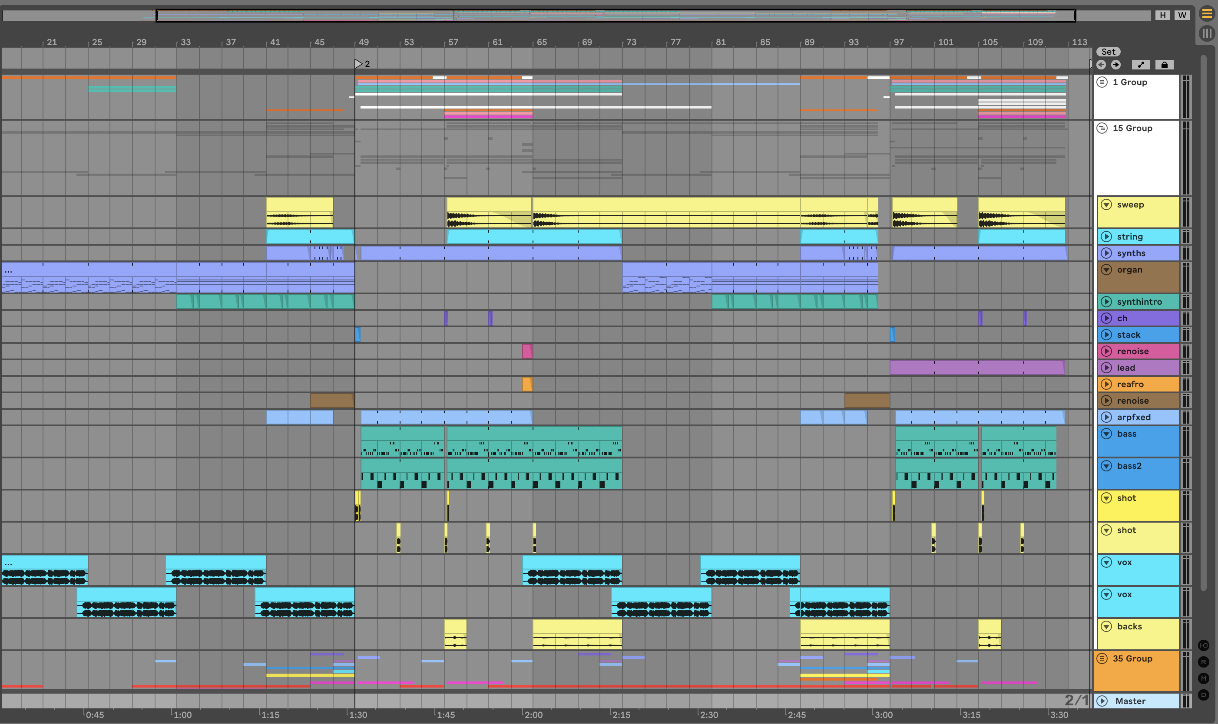Jump to next locator with right arrow
Screen dimensions: 1218x724
[1116, 65]
